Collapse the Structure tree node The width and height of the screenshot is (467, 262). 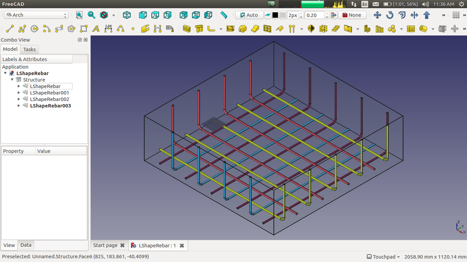12,79
